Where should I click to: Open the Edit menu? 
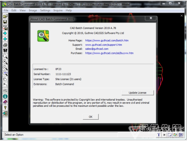14,10
